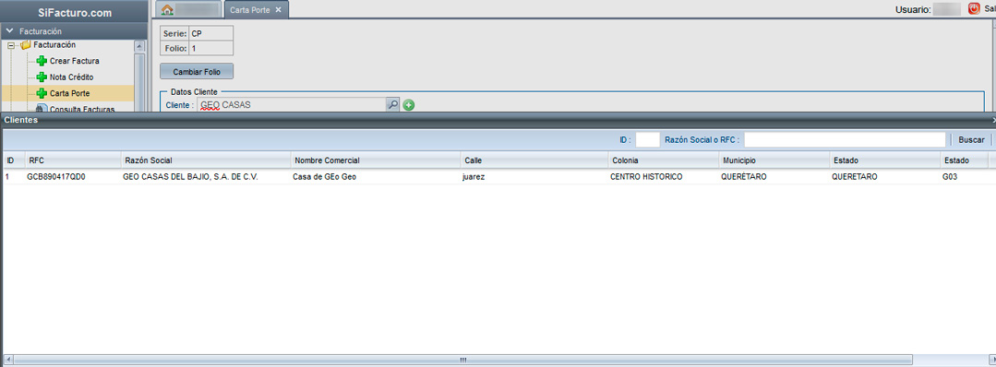The width and height of the screenshot is (996, 367).
Task: Focus the Cliente field with GEO CASAS
Action: click(293, 105)
